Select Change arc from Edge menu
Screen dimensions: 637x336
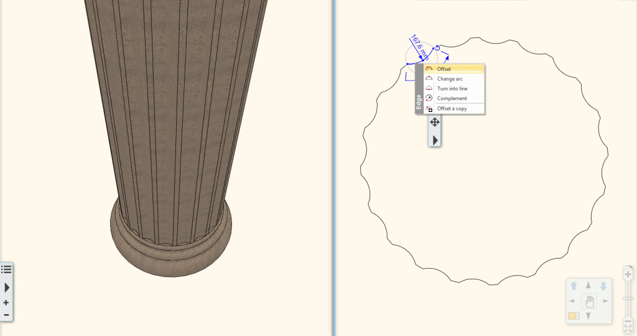453,79
